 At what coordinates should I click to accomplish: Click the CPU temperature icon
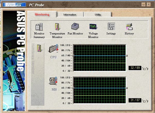54,49
